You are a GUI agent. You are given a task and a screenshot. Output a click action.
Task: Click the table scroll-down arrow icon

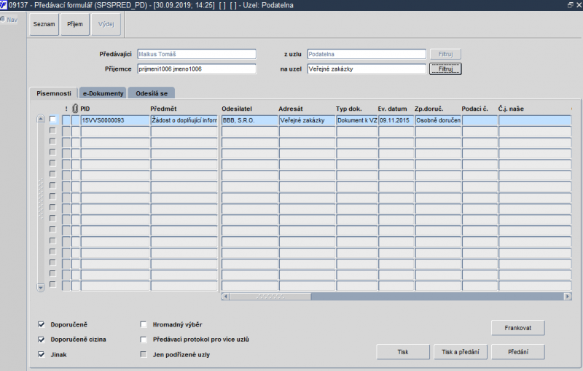pyautogui.click(x=41, y=287)
